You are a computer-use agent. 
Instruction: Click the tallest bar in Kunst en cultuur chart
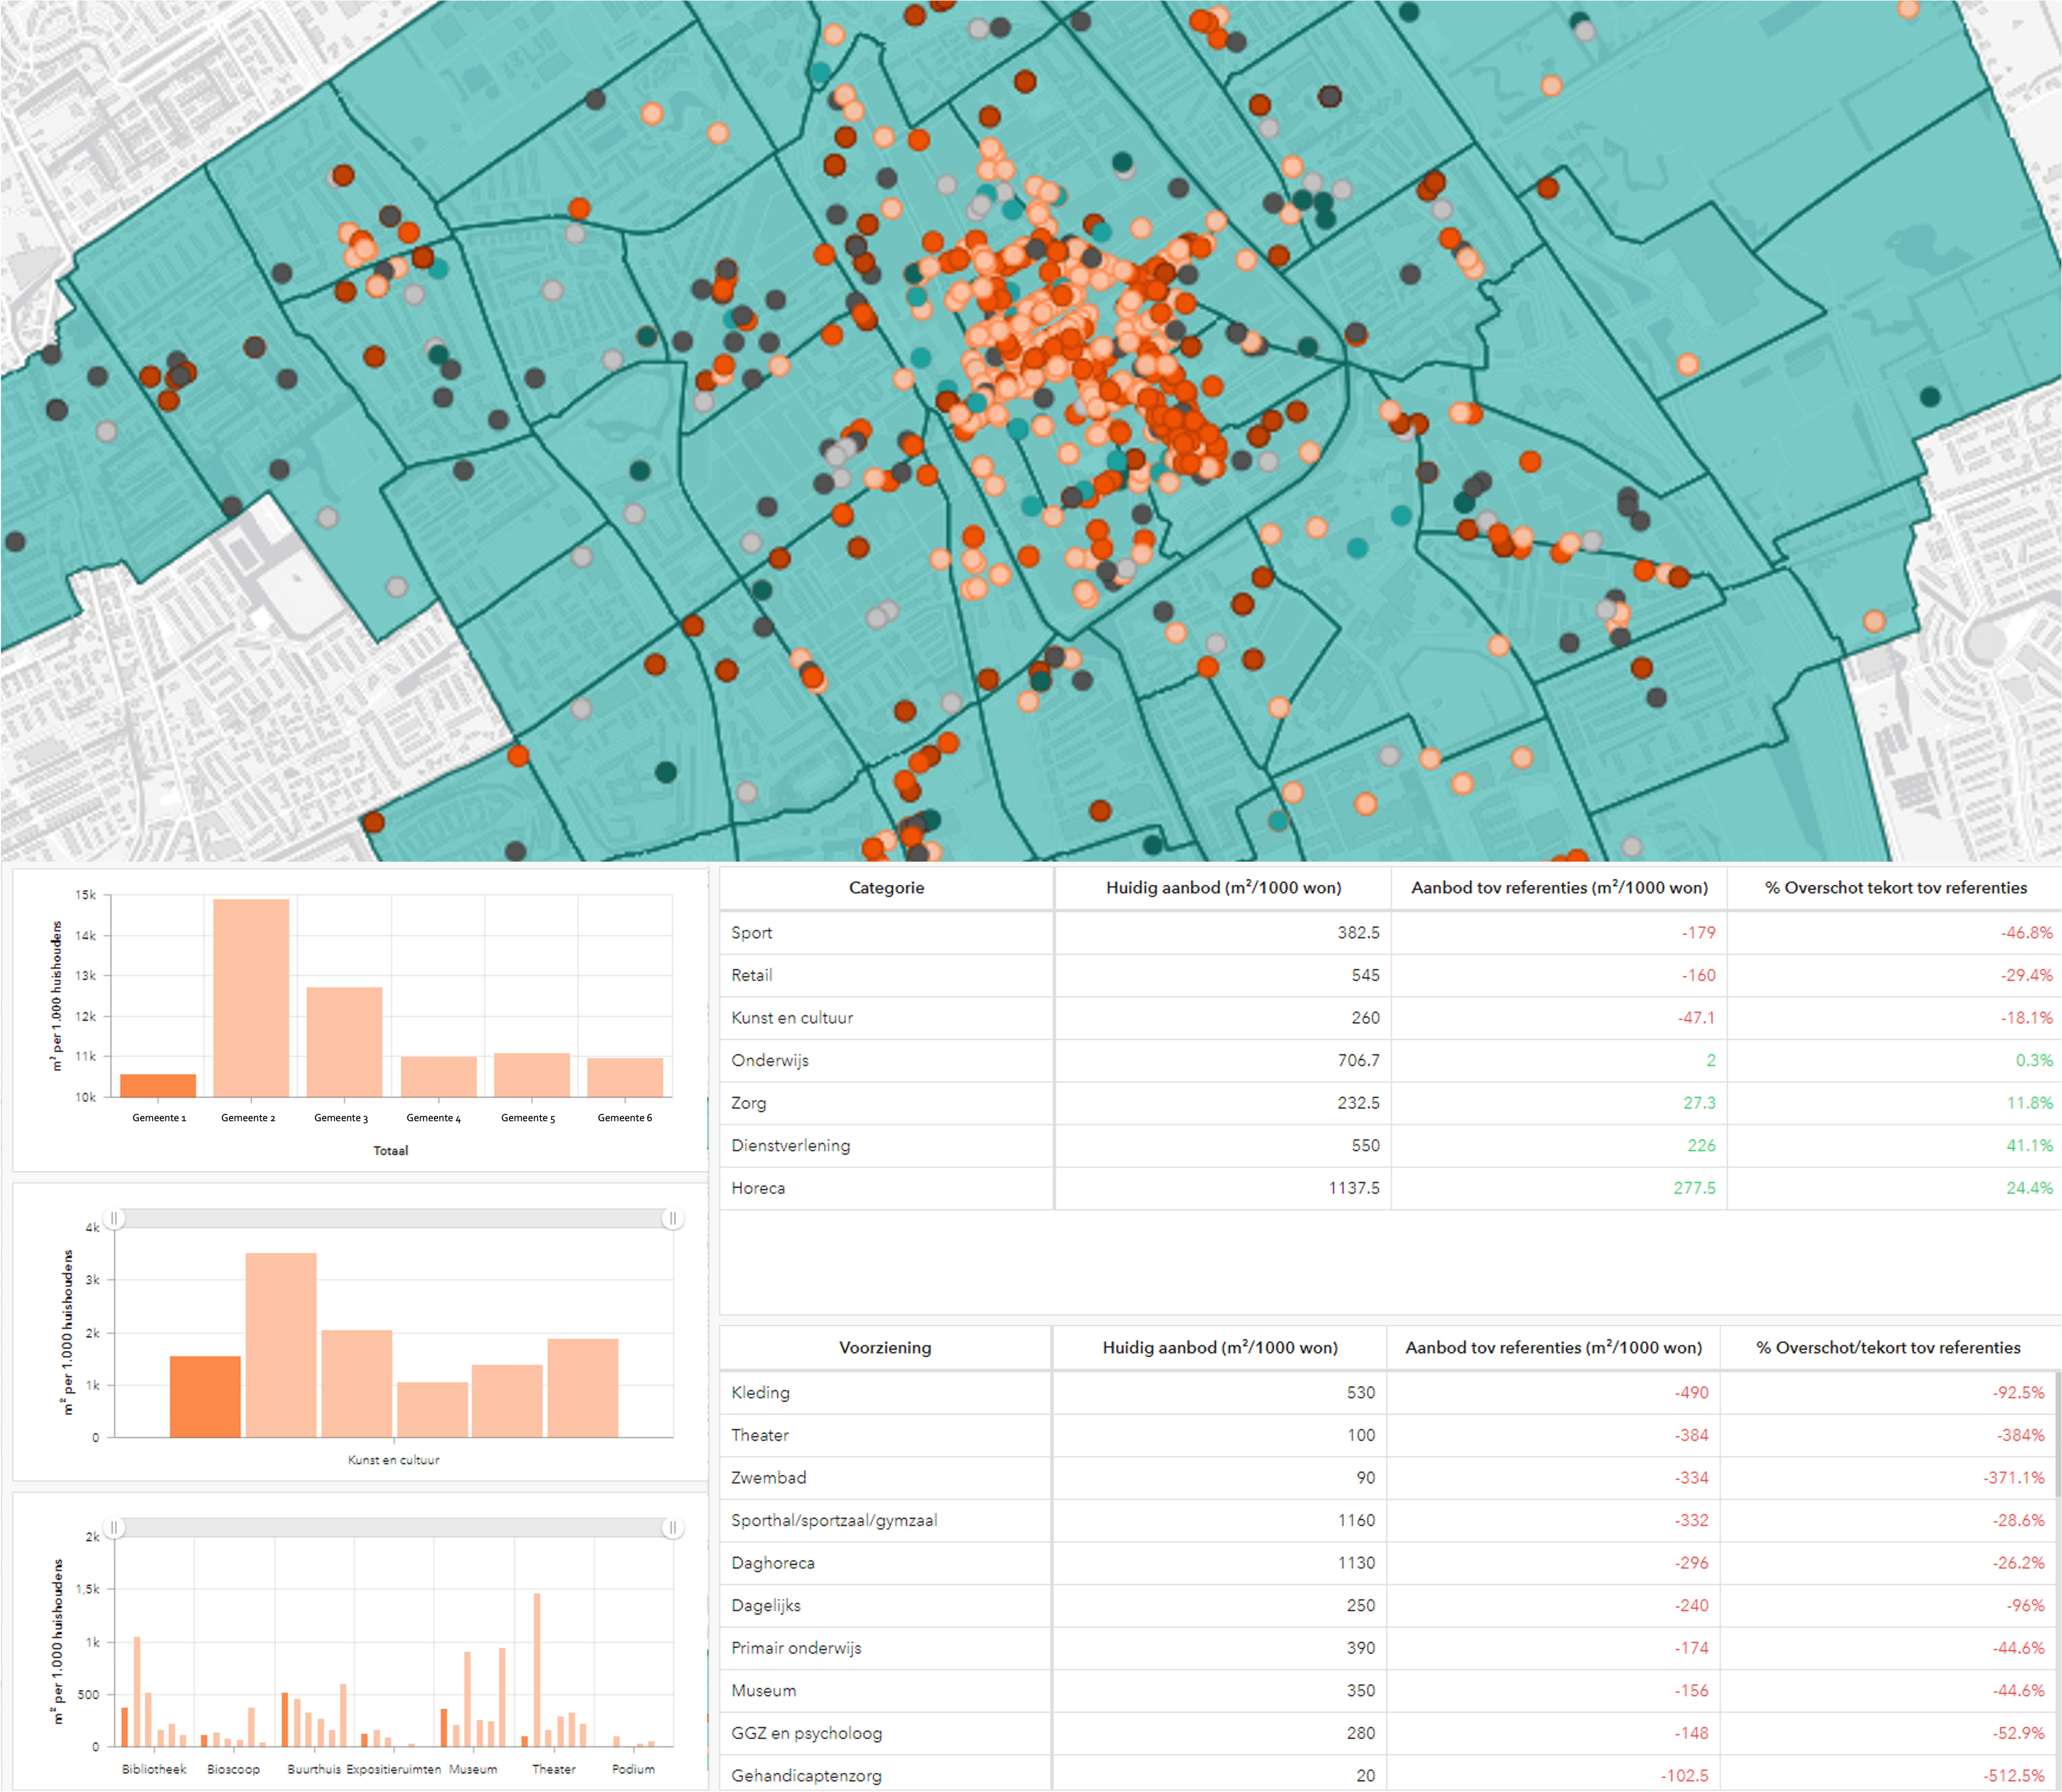pyautogui.click(x=281, y=1345)
